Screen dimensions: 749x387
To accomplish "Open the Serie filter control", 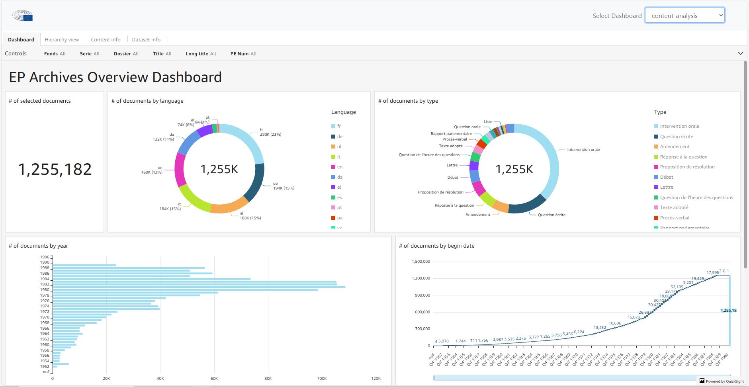I will [90, 54].
